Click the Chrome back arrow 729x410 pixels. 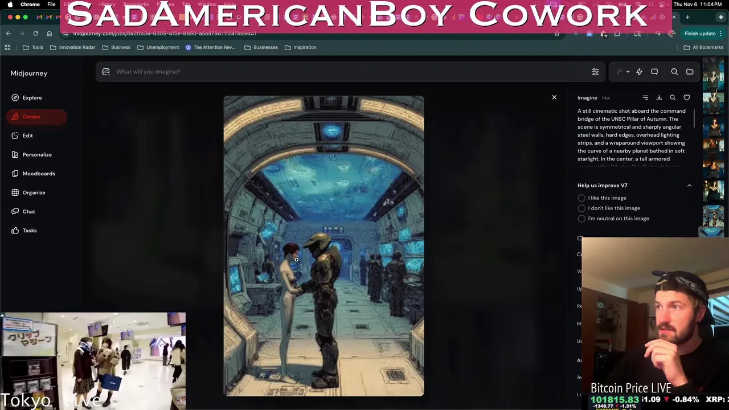click(8, 34)
